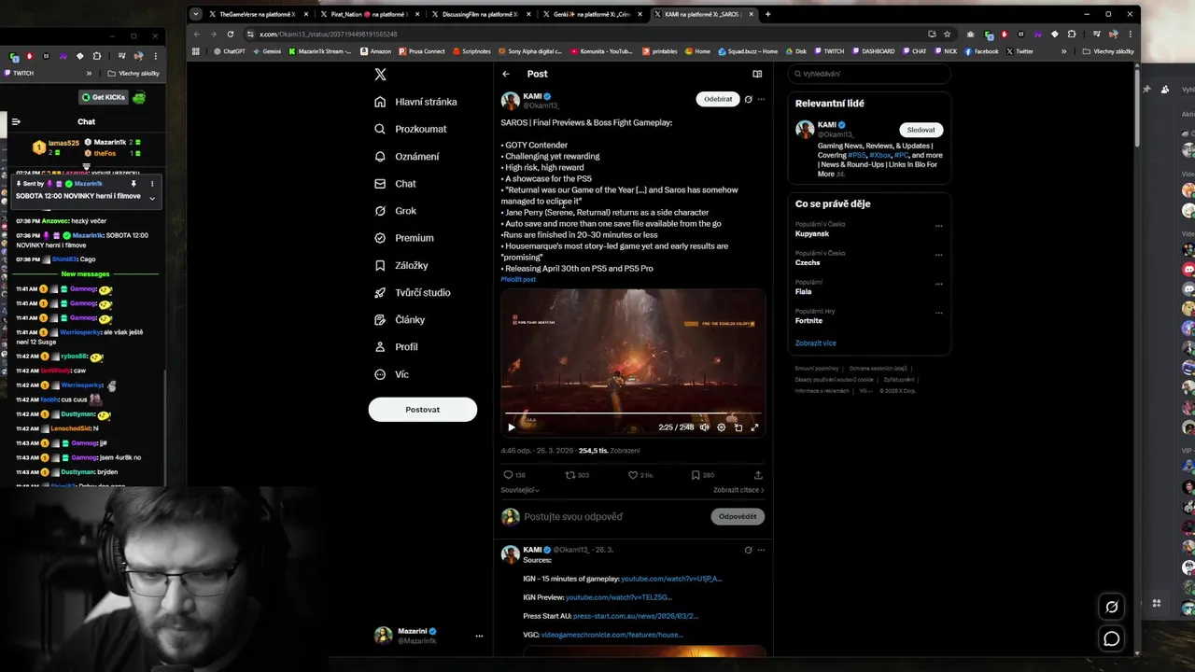Viewport: 1195px width, 672px height.
Task: Expand pinned message chevron in chat
Action: pos(152,198)
